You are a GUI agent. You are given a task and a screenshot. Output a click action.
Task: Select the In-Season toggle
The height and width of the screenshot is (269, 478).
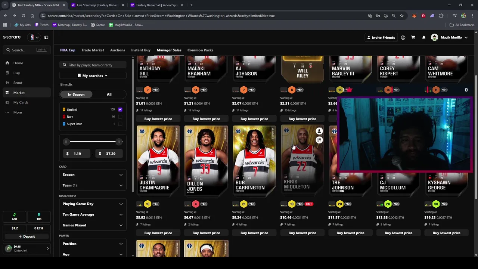coord(76,95)
